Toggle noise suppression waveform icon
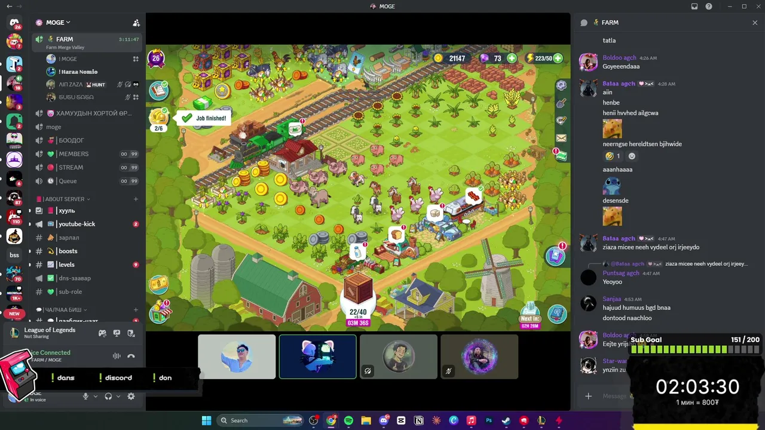This screenshot has height=430, width=765. click(x=117, y=356)
